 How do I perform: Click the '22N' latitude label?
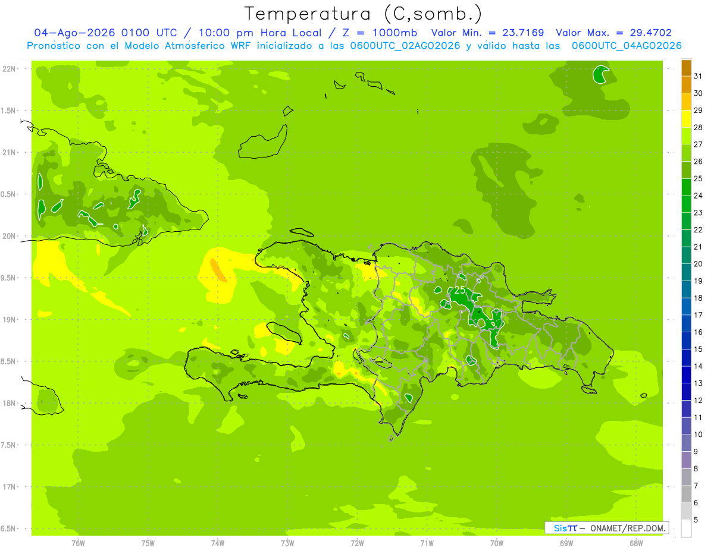pyautogui.click(x=8, y=69)
